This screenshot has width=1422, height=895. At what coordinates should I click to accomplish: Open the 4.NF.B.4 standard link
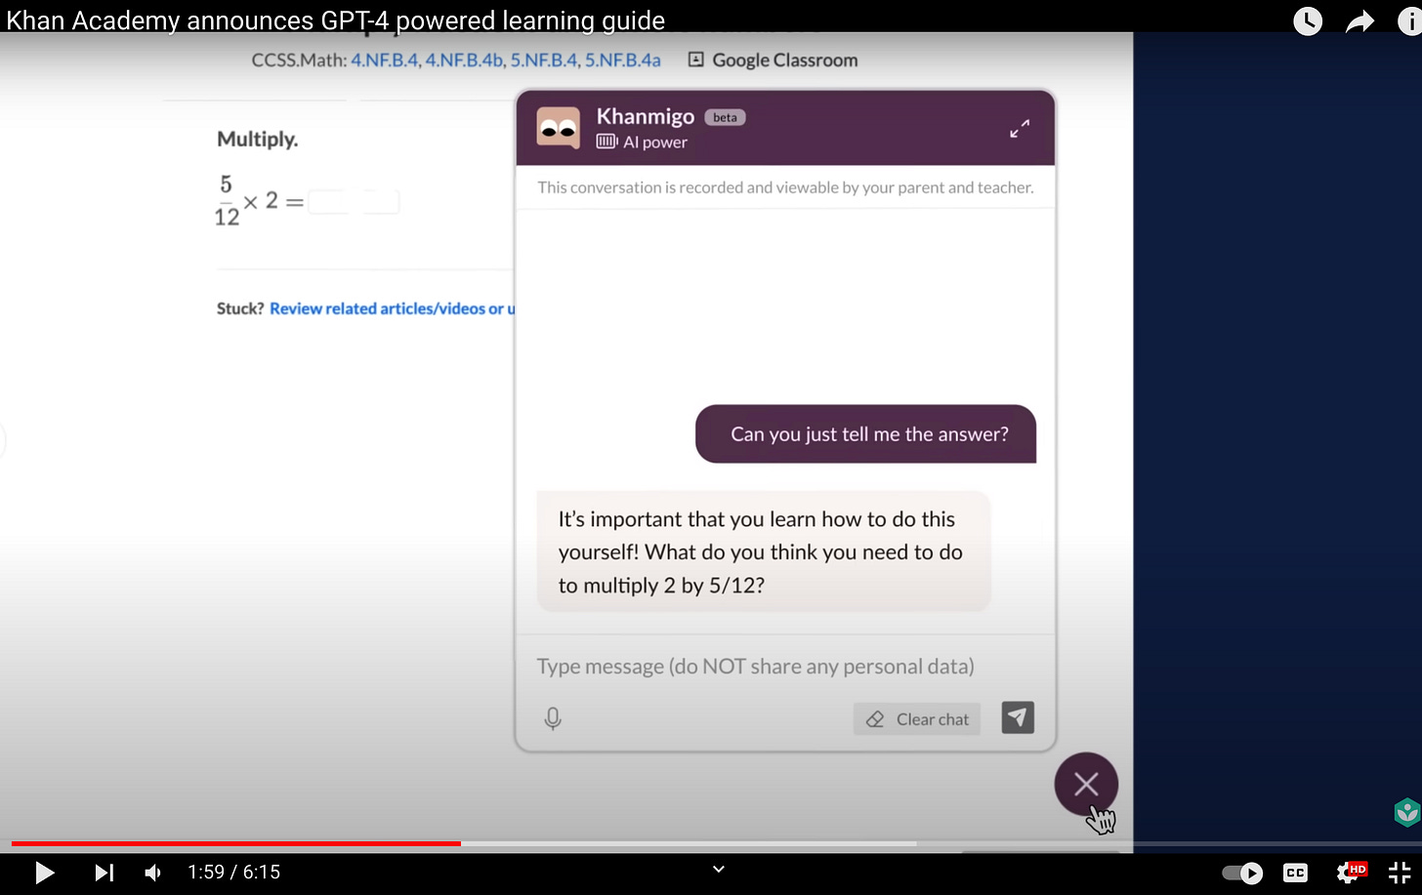tap(385, 60)
